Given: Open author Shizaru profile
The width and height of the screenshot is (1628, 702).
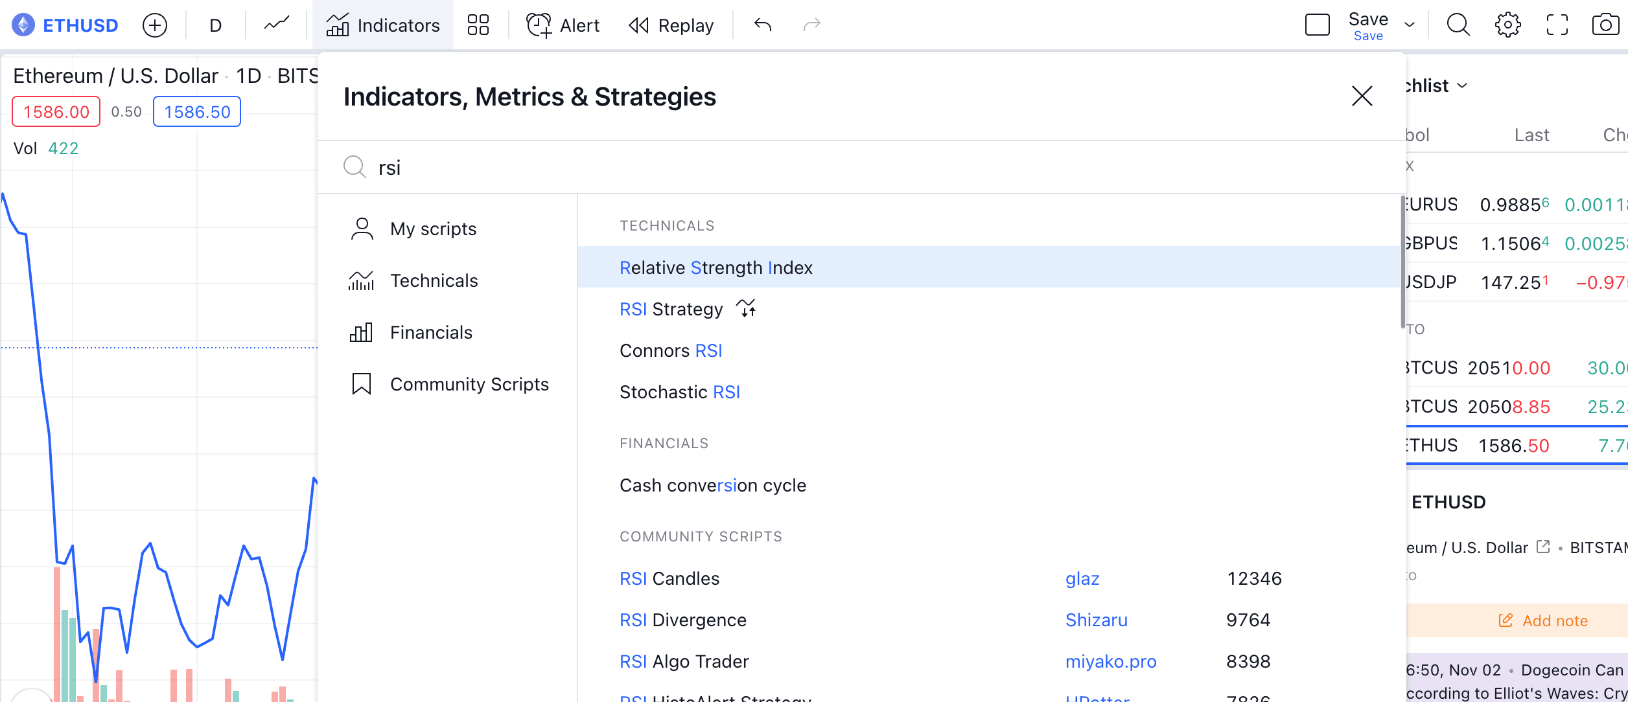Looking at the screenshot, I should pyautogui.click(x=1097, y=620).
